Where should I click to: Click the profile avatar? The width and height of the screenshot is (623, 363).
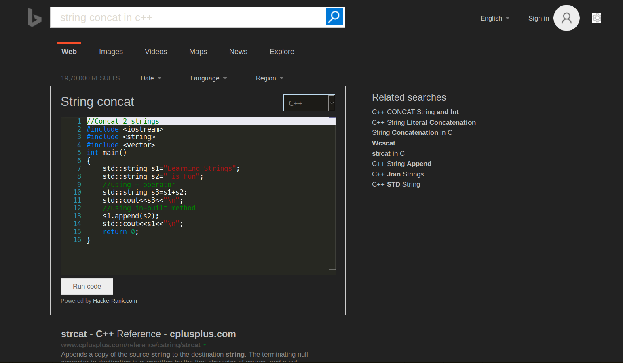point(566,18)
